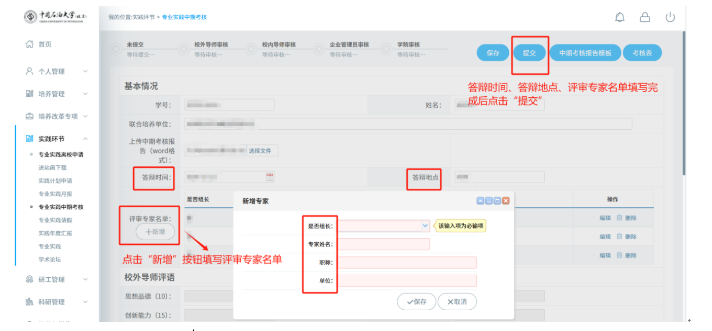This screenshot has width=712, height=331.
Task: Expand the 培养管理 menu
Action: click(x=85, y=94)
